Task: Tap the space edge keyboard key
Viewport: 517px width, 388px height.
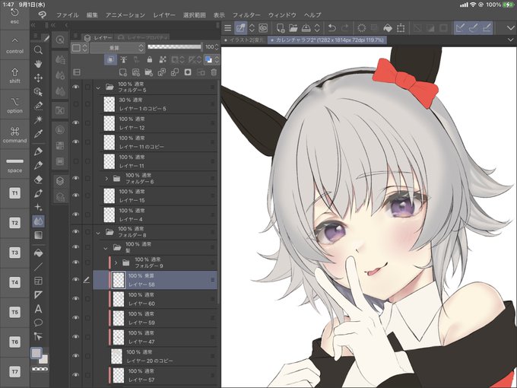Action: pyautogui.click(x=14, y=165)
